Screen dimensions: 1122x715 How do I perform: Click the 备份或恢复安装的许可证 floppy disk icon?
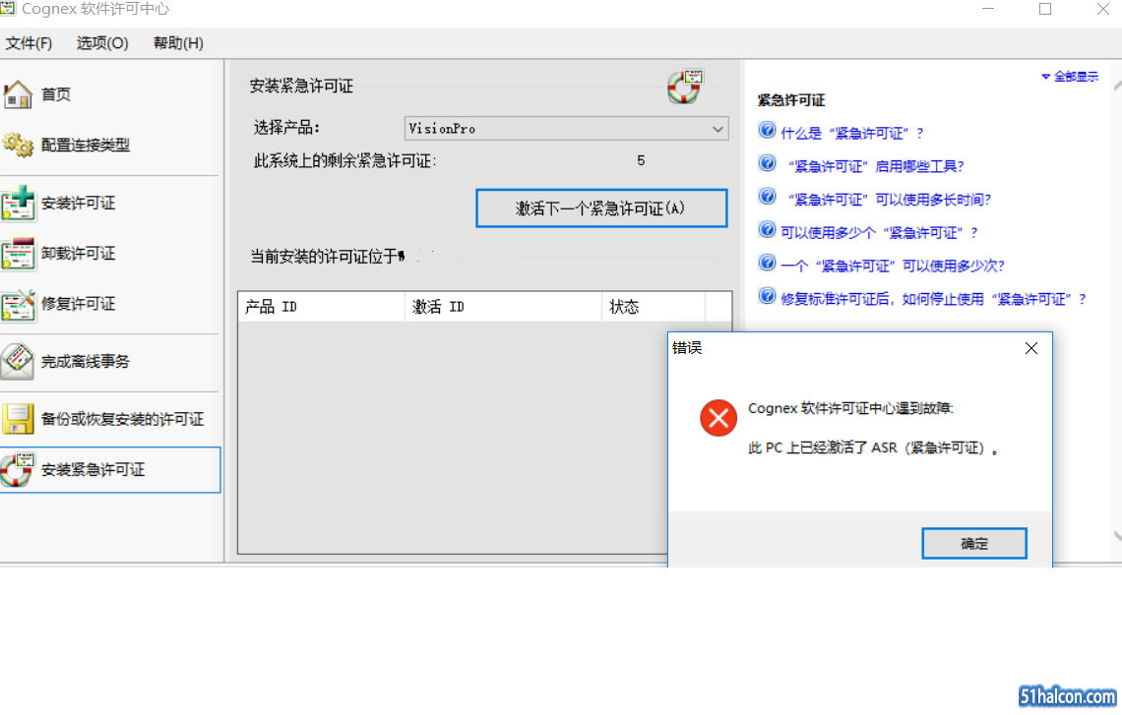coord(18,419)
